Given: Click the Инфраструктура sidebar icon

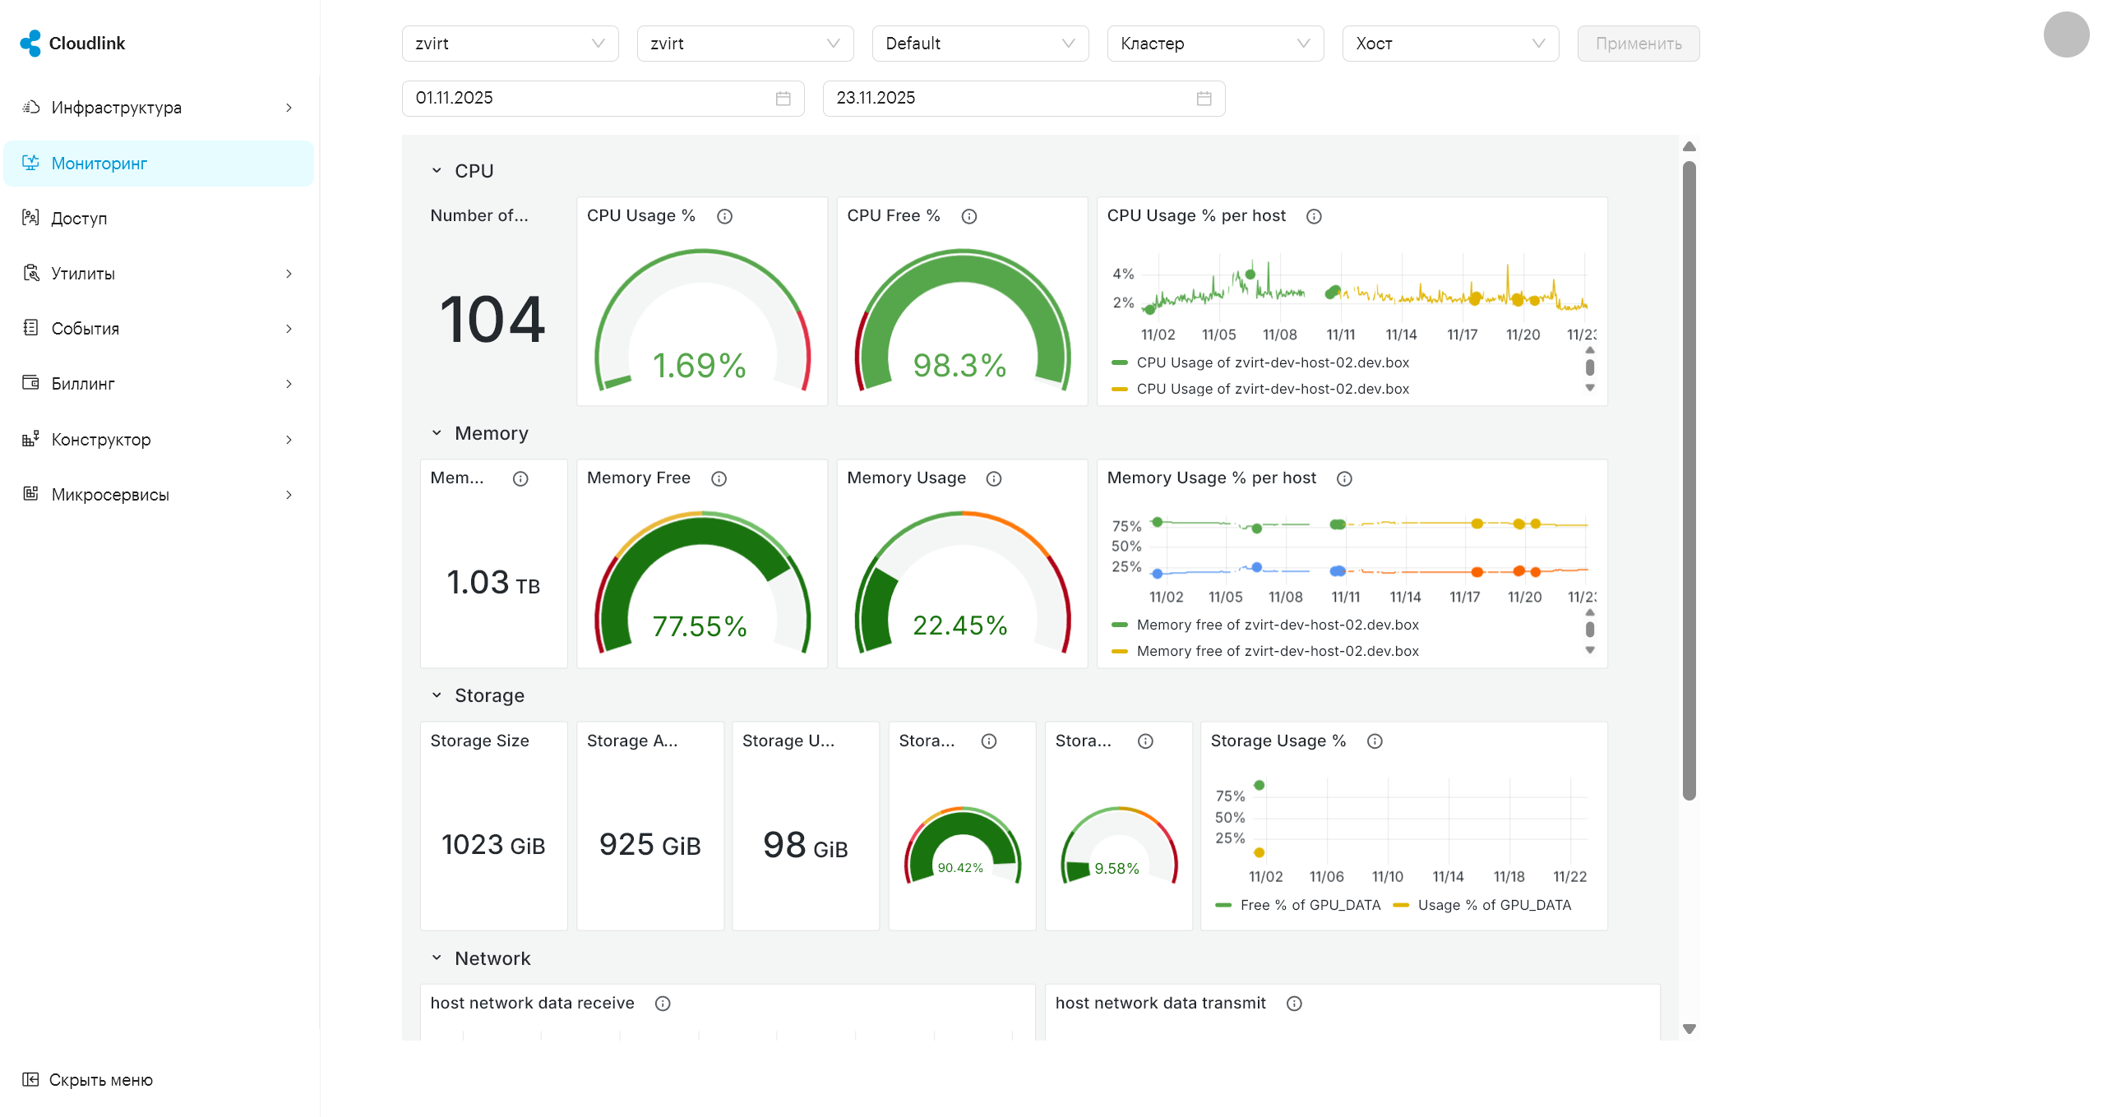Looking at the screenshot, I should click(30, 107).
